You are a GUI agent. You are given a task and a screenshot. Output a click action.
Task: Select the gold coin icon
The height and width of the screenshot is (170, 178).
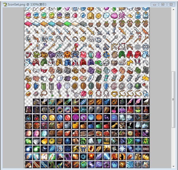pos(99,16)
